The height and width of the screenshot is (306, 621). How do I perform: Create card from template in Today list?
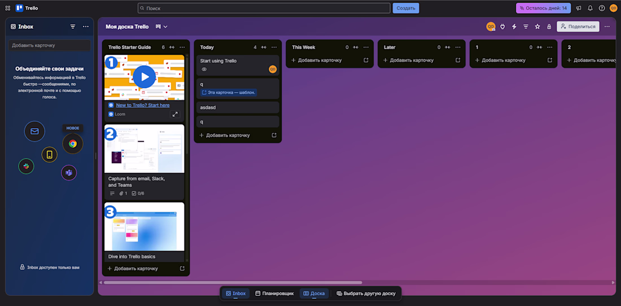pos(274,135)
